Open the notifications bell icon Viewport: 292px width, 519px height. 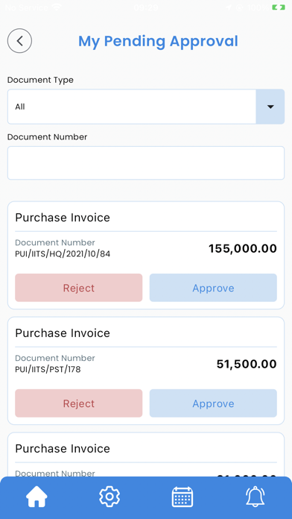pos(256,497)
